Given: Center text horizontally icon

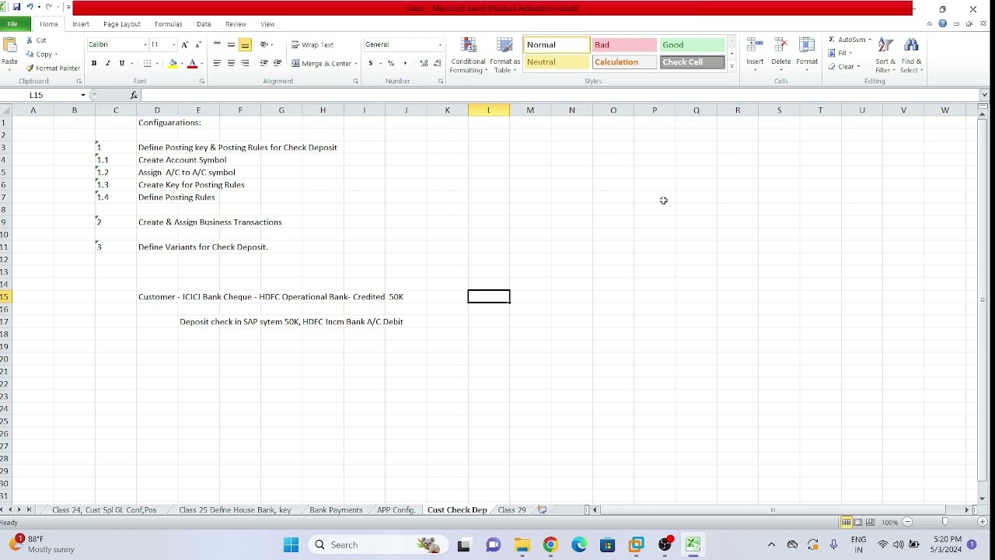Looking at the screenshot, I should pyautogui.click(x=231, y=64).
